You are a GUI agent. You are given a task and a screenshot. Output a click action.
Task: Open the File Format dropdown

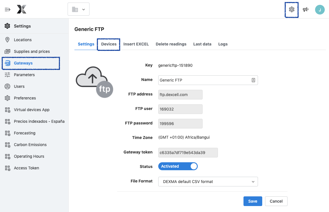pyautogui.click(x=208, y=182)
